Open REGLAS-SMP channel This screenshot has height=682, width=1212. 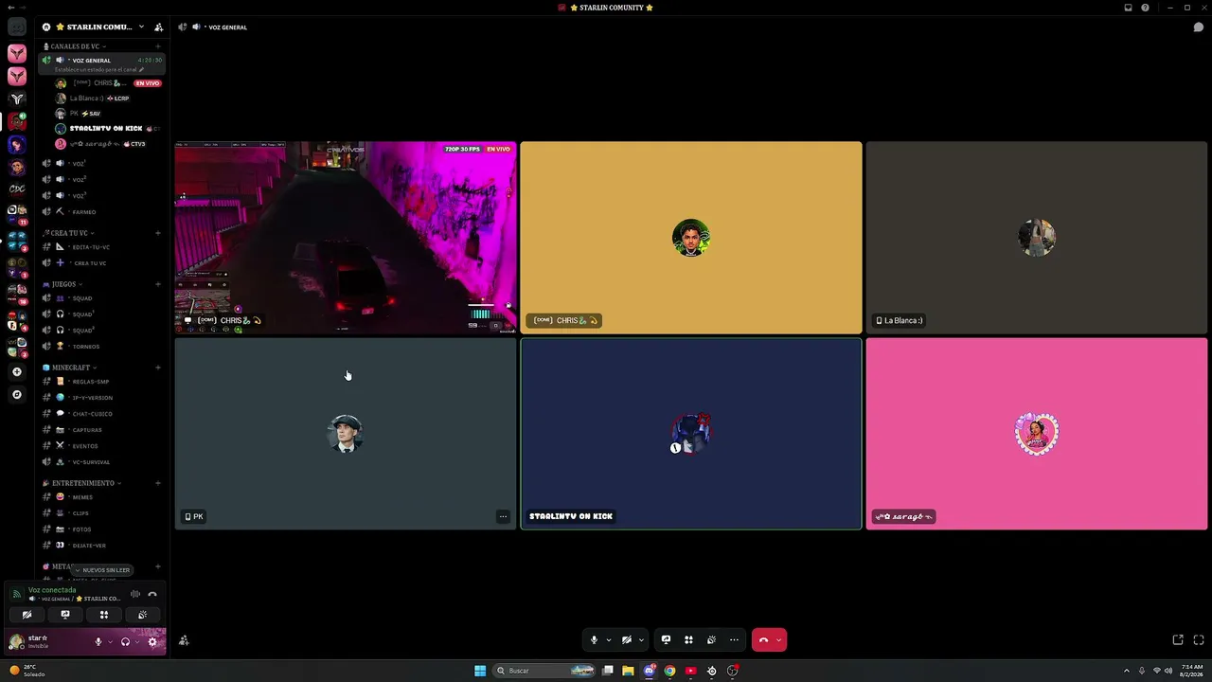(x=102, y=382)
